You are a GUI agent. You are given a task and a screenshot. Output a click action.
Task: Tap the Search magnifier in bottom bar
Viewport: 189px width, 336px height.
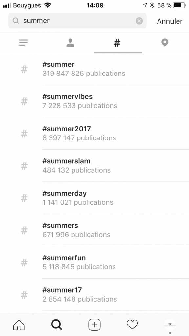(x=56, y=325)
